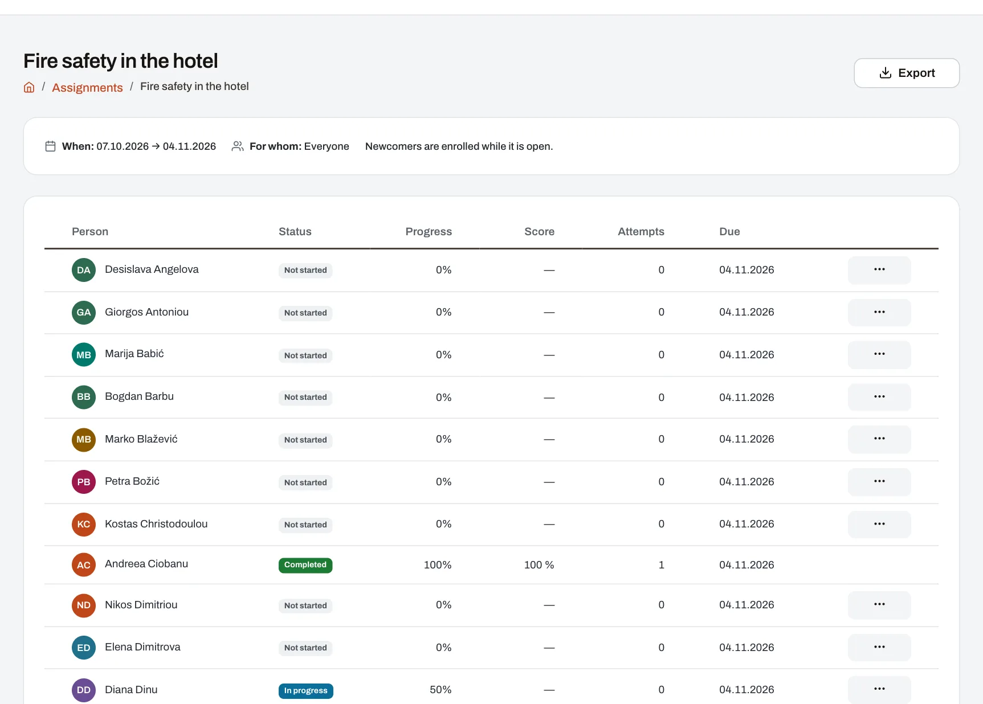Screen dimensions: 983x704
Task: Click the ND avatar of Nikos Dimitriou
Action: point(84,605)
